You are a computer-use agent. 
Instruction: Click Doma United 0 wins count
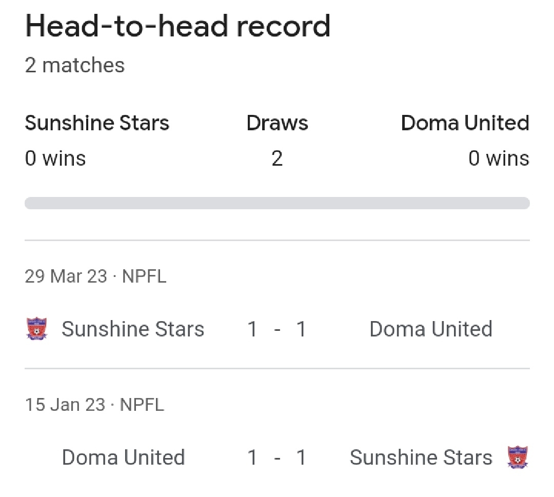(x=499, y=158)
